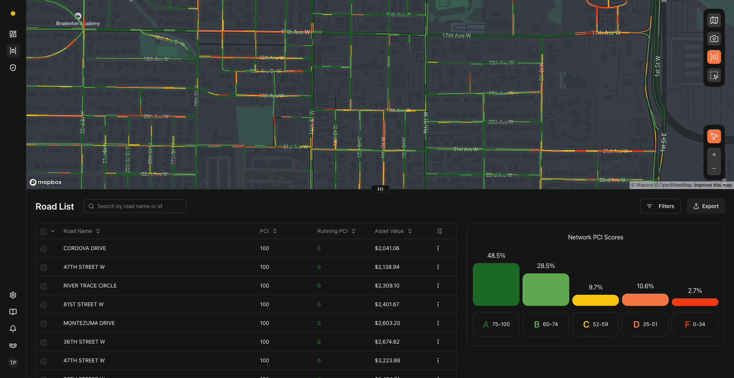The height and width of the screenshot is (378, 734).
Task: Click the shield icon in left sidebar
Action: [13, 68]
